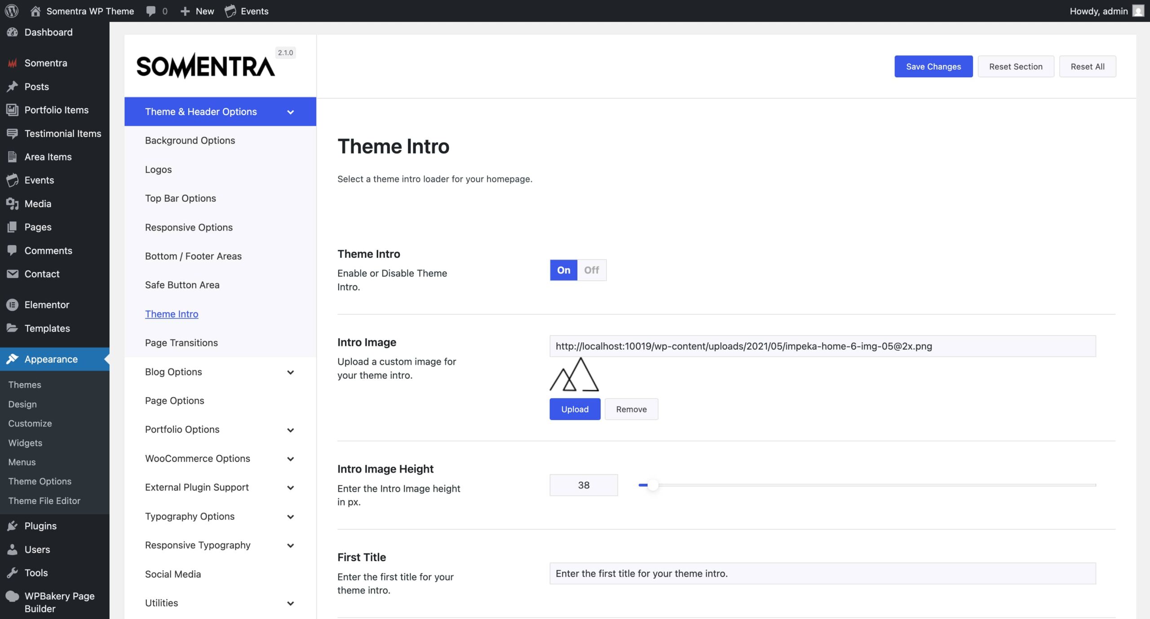Click the Theme Intro sidebar link
This screenshot has height=619, width=1150.
pyautogui.click(x=172, y=314)
